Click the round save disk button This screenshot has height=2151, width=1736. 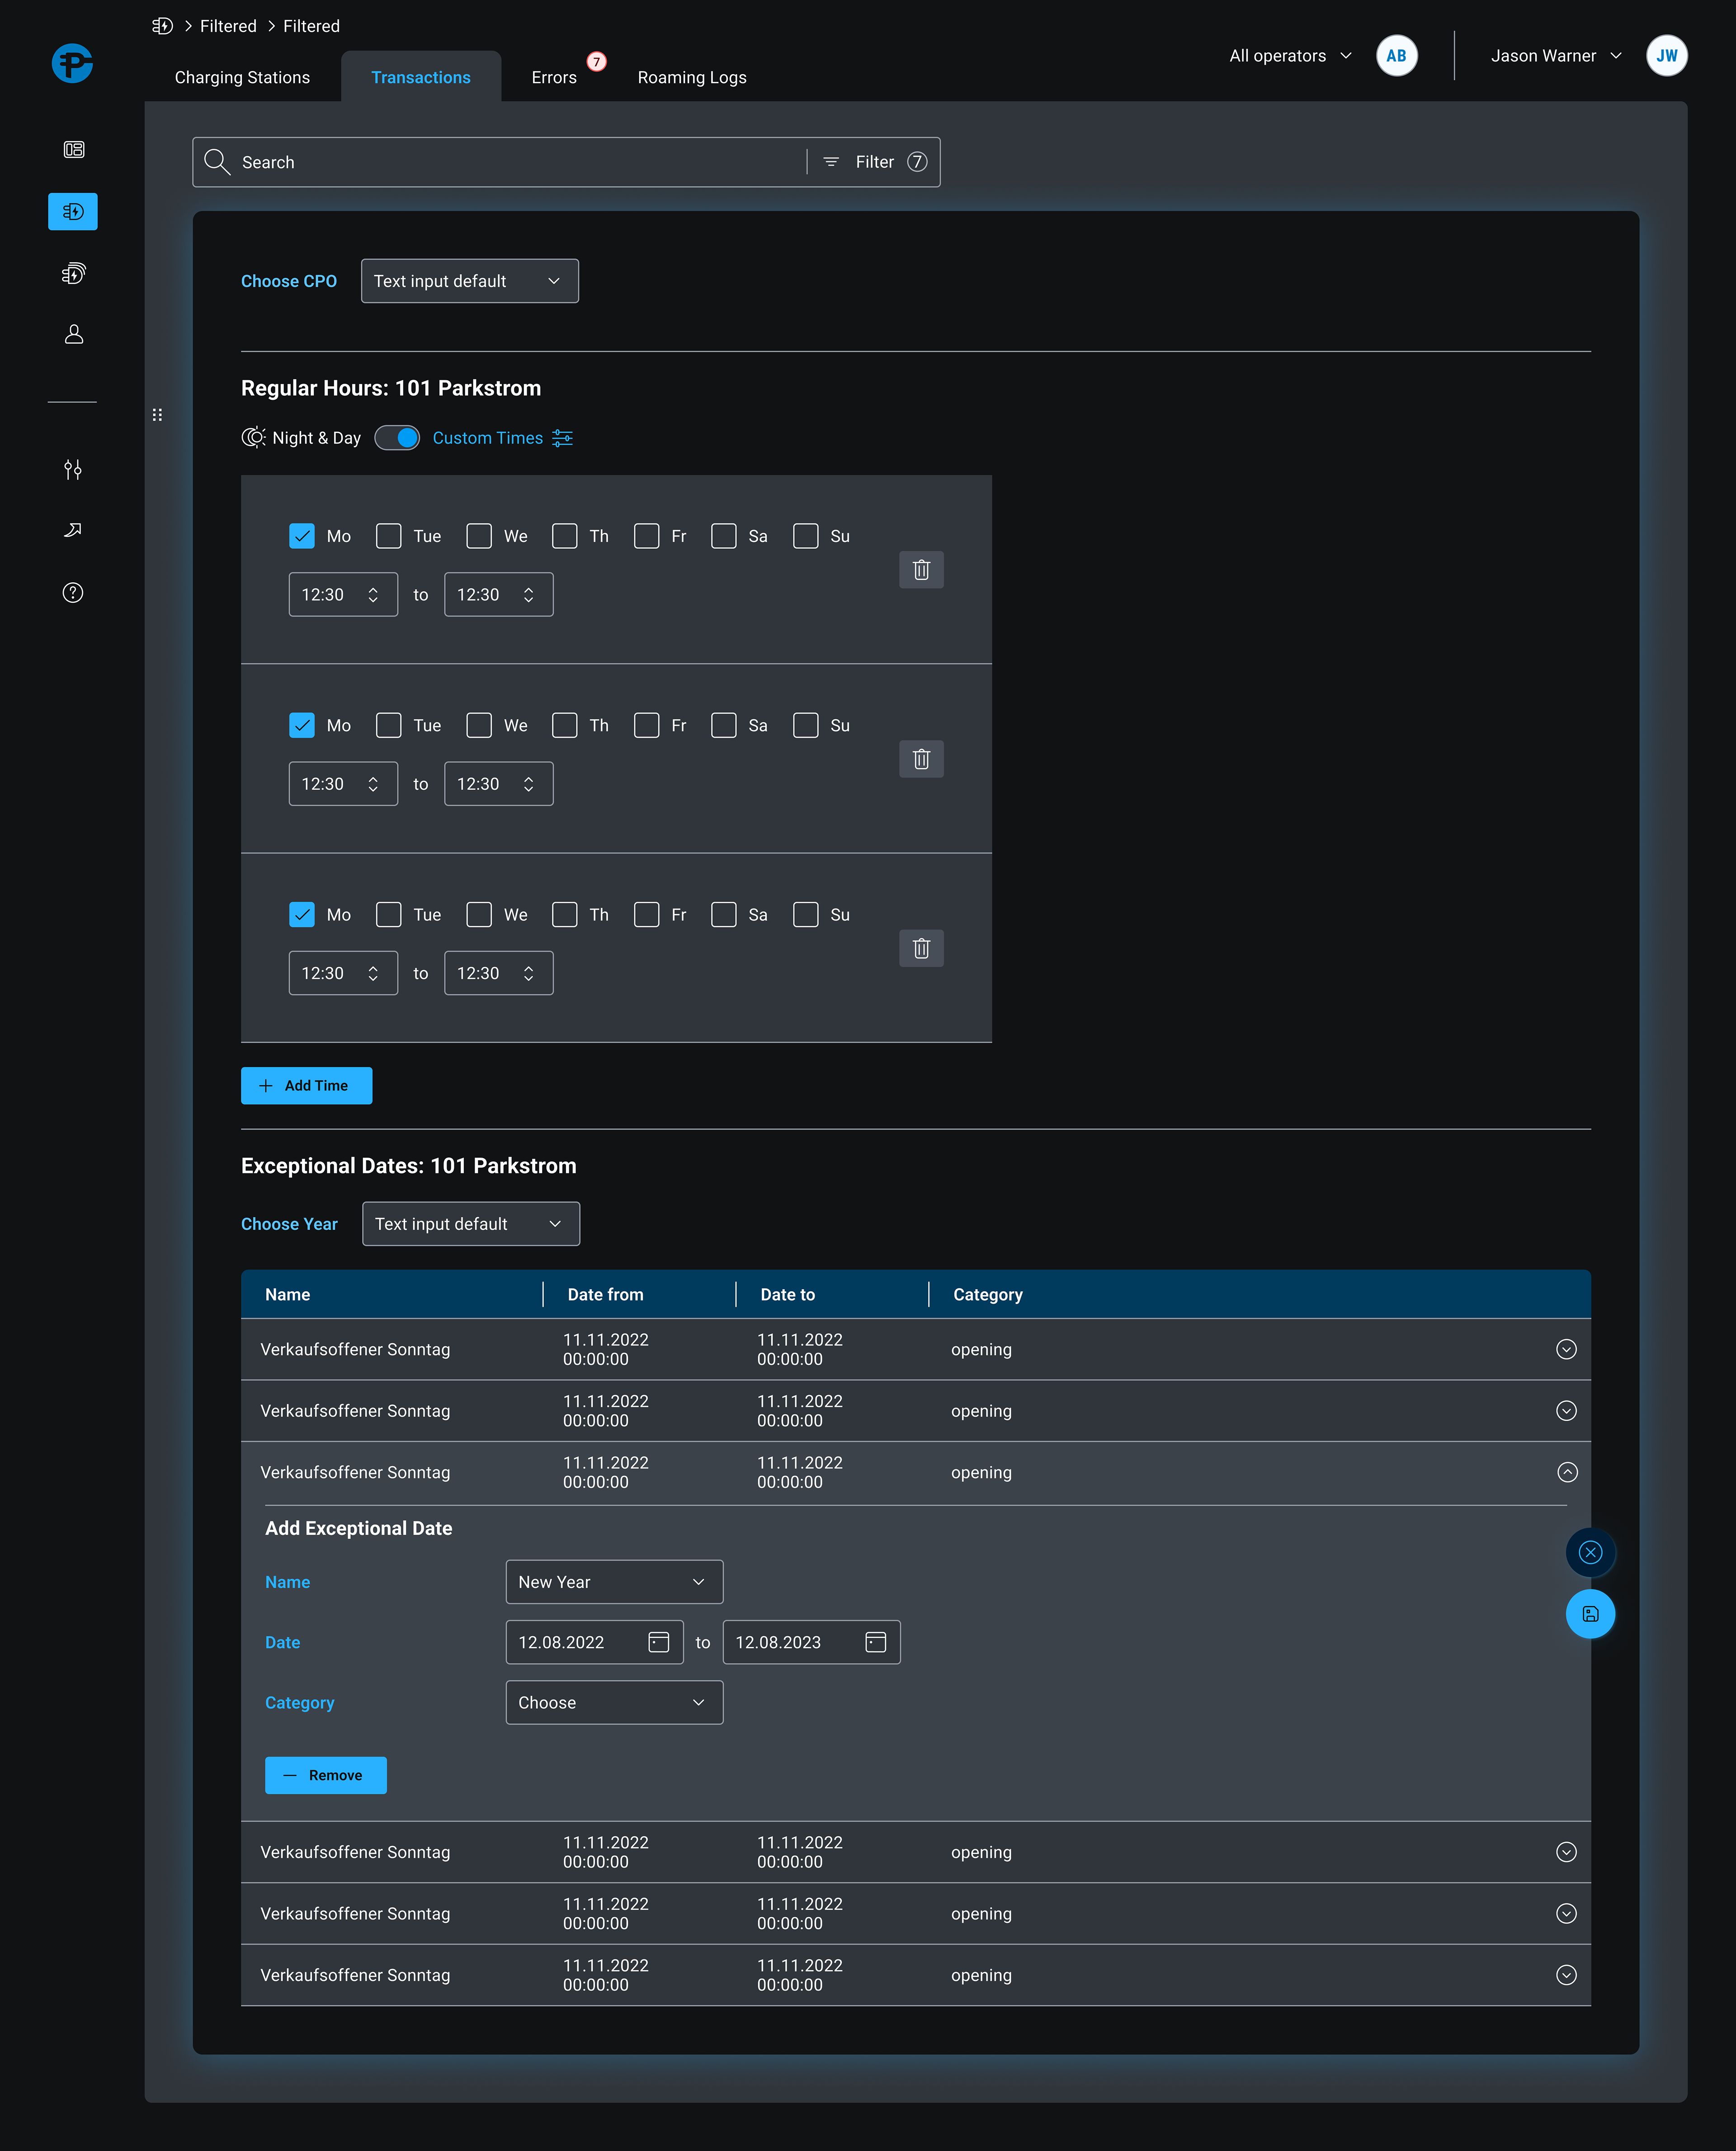[x=1591, y=1614]
